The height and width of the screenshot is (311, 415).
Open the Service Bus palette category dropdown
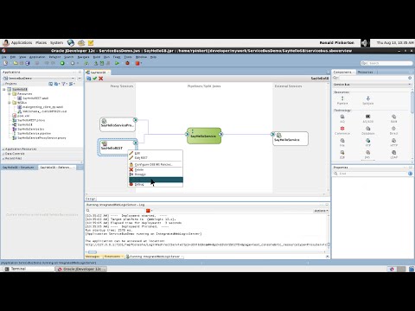pos(373,85)
